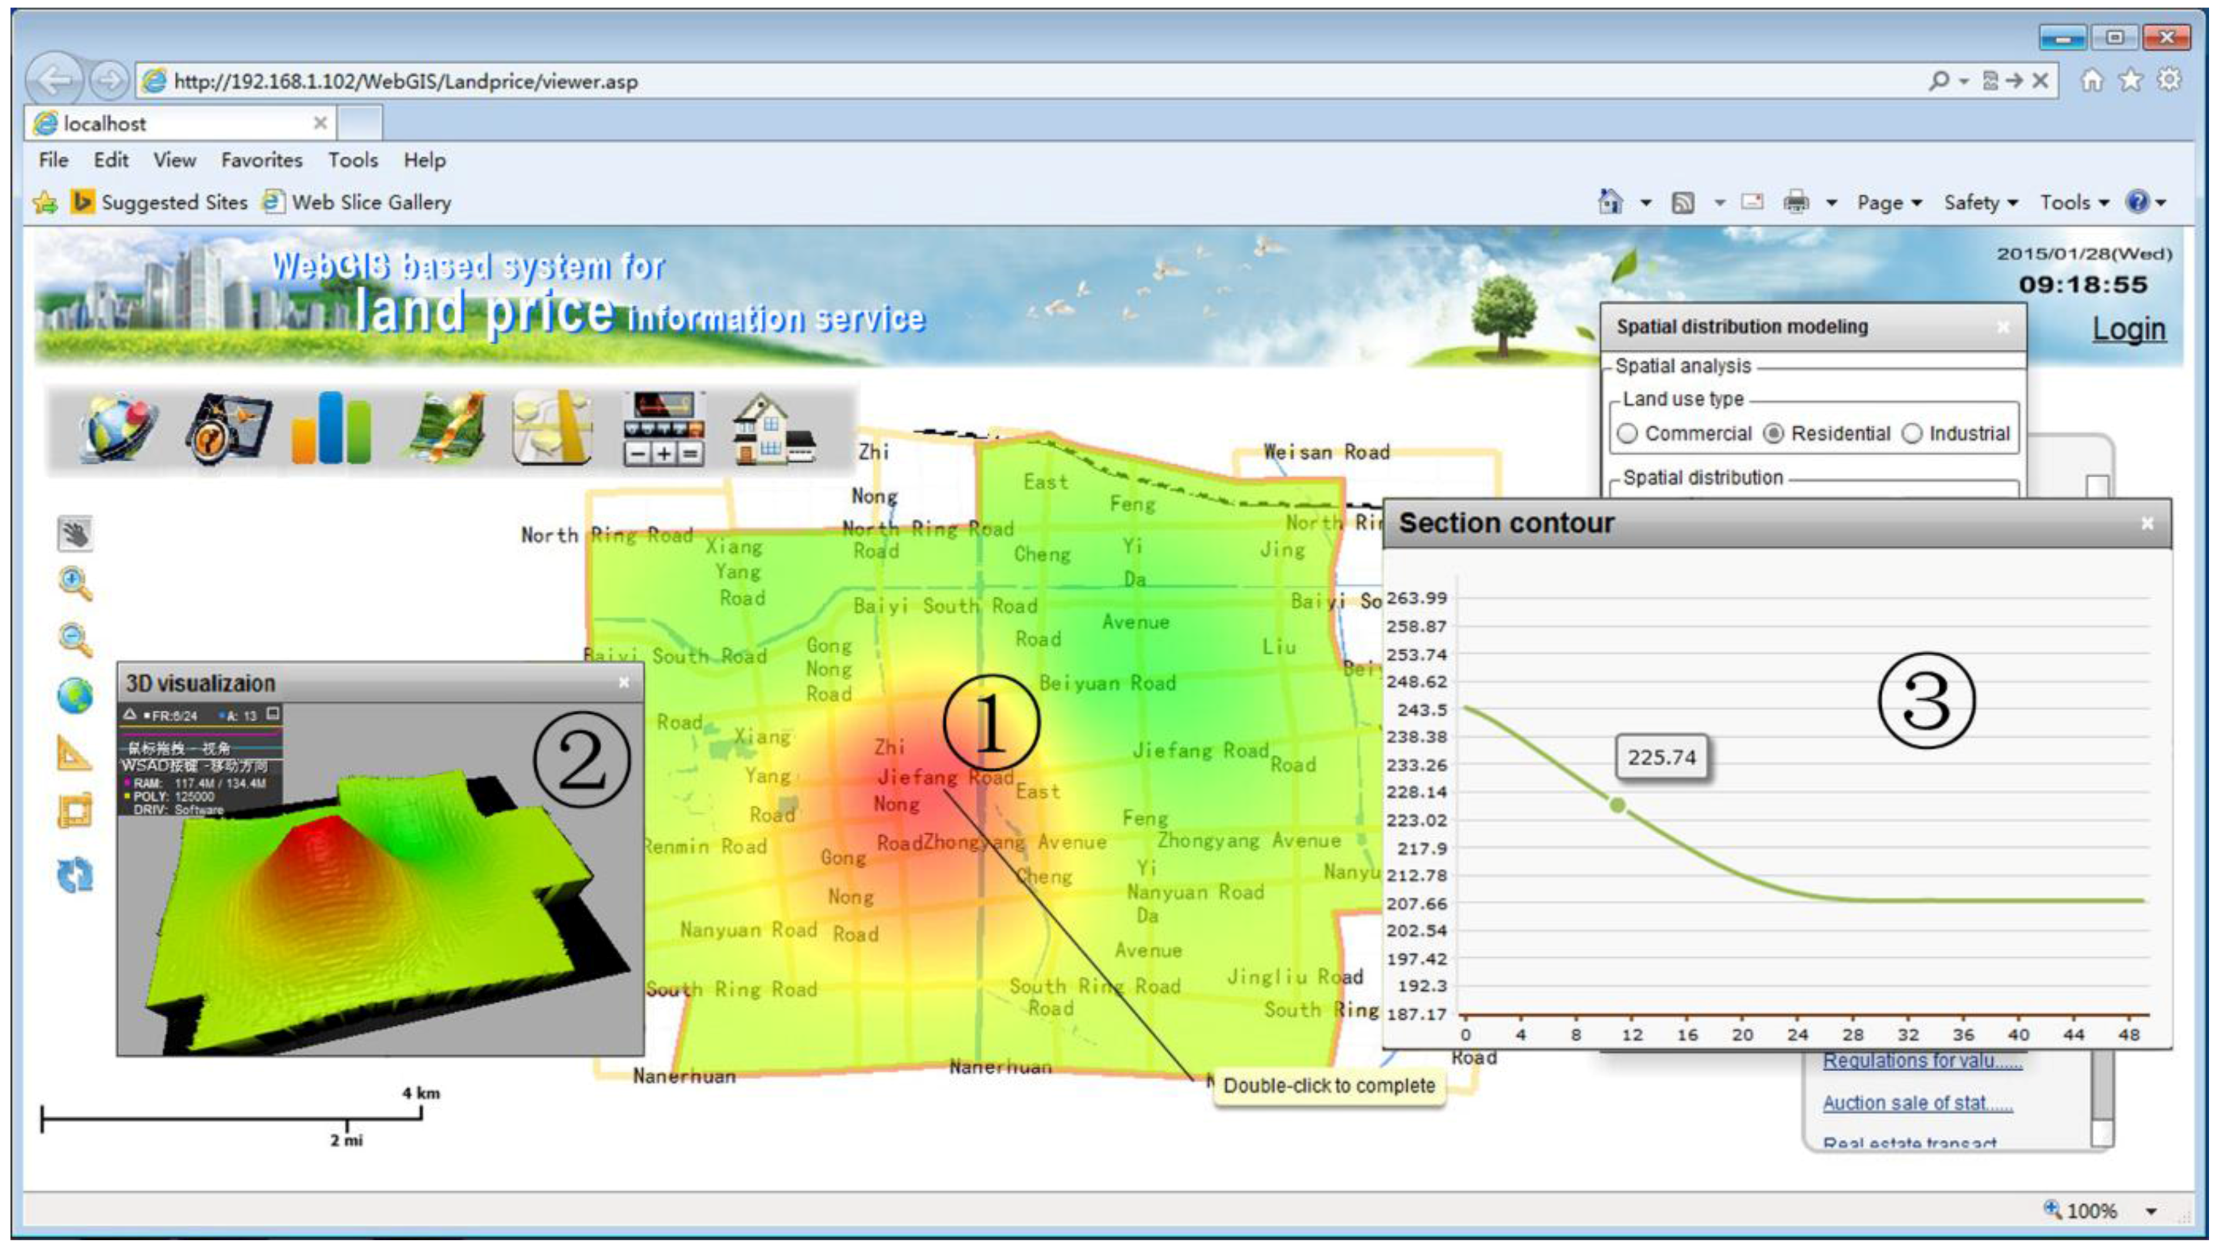Select the localhost browser tab

point(179,124)
